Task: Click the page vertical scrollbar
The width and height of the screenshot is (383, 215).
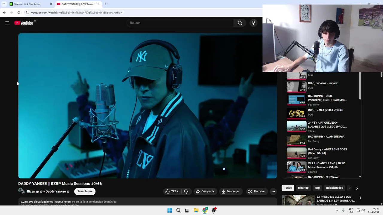Action: point(382,75)
